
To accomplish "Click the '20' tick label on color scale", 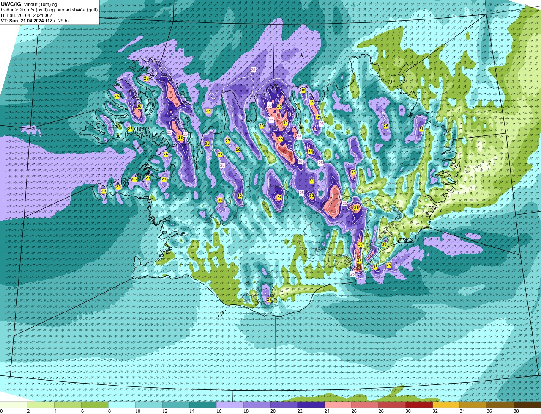I will pyautogui.click(x=273, y=411).
